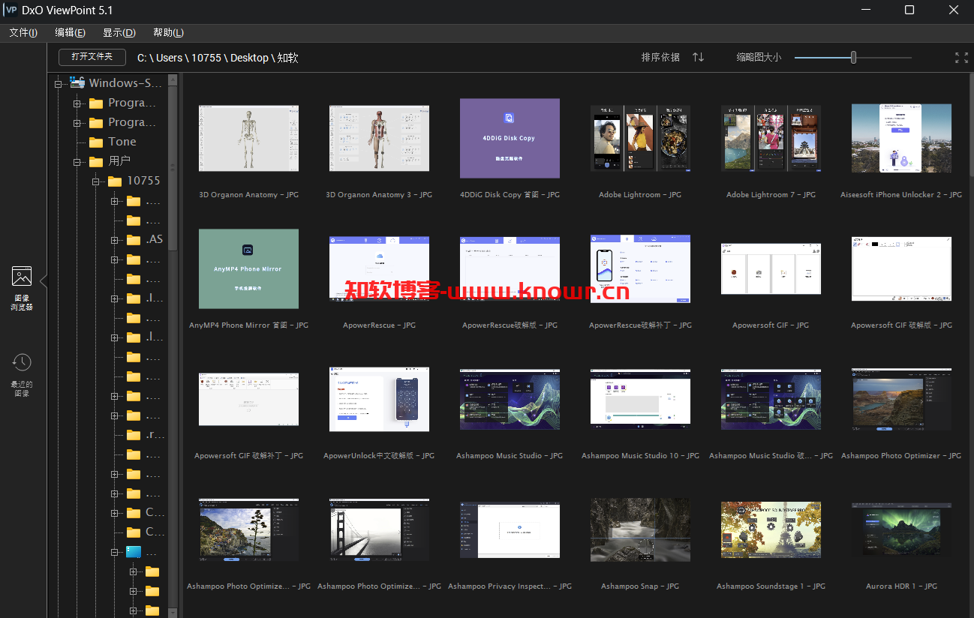Viewport: 974px width, 618px height.
Task: Expand the .AS folder node
Action: click(114, 240)
